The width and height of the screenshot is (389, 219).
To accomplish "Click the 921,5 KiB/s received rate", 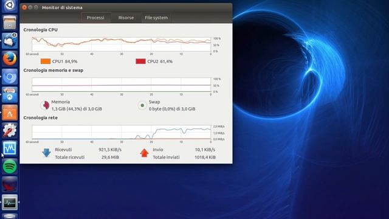I will point(110,150).
